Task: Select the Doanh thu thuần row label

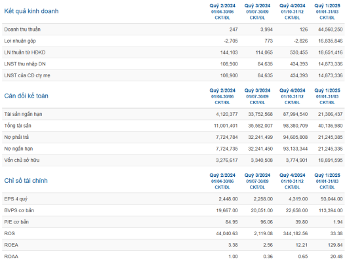Action: pyautogui.click(x=22, y=29)
